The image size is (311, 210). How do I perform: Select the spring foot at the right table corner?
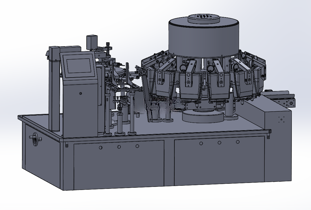(x=269, y=136)
